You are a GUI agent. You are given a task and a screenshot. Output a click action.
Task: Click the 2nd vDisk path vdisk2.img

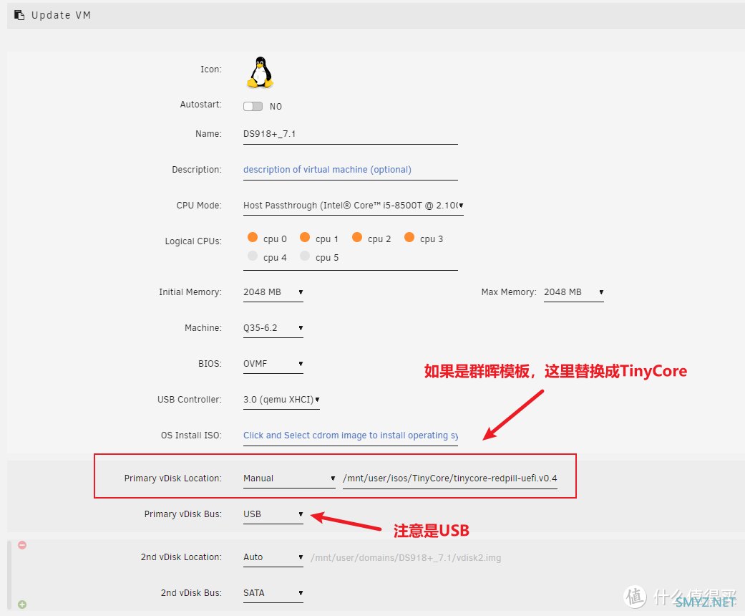point(406,557)
